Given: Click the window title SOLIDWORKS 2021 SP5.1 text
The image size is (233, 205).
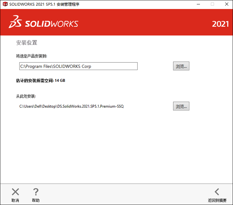Looking at the screenshot, I should [44, 4].
